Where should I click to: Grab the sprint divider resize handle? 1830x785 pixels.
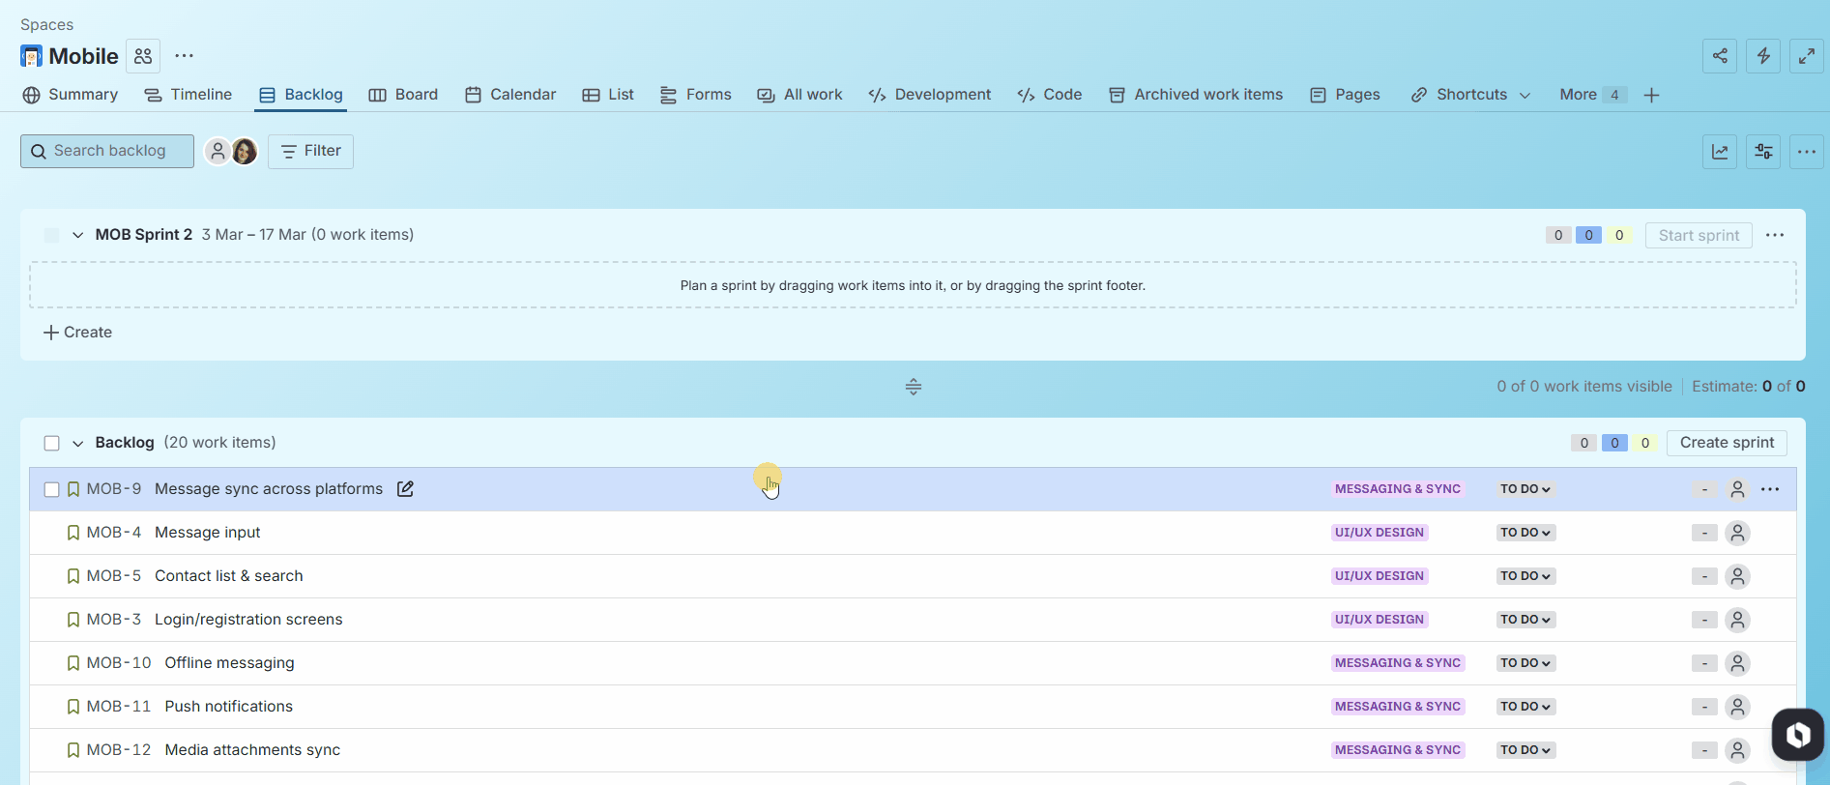click(x=914, y=387)
